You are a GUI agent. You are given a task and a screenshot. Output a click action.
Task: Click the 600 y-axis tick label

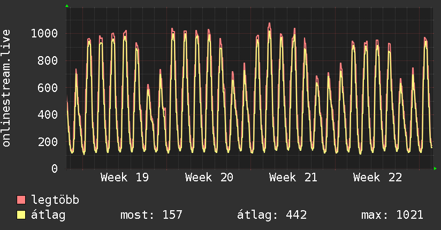(x=48, y=88)
